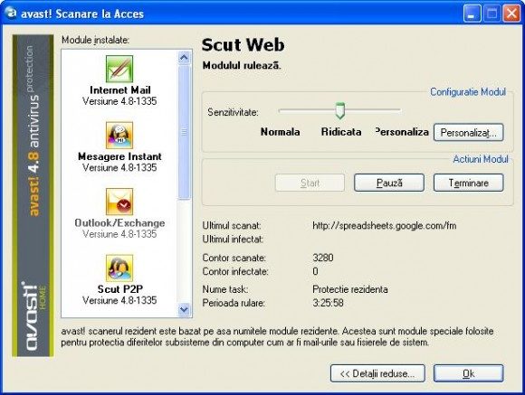
Task: Click the Protectie rezidenta task name
Action: pyautogui.click(x=350, y=289)
